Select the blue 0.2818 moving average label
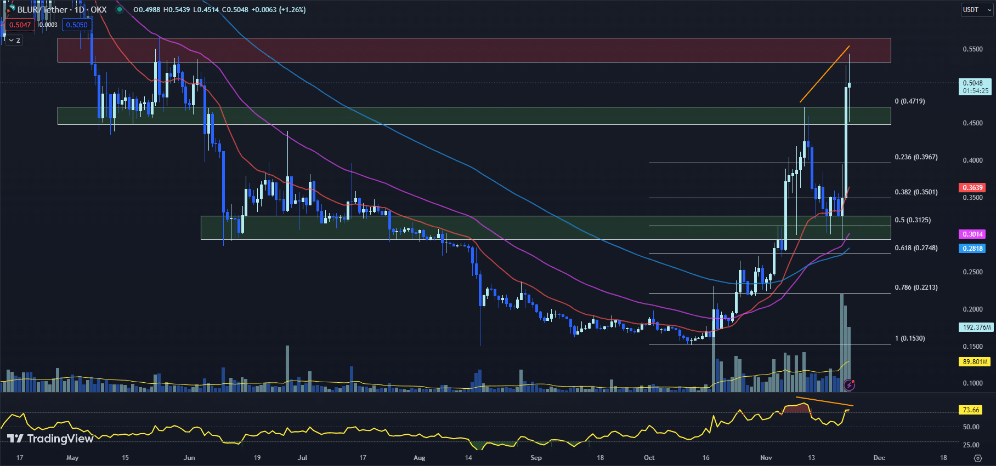 (972, 249)
